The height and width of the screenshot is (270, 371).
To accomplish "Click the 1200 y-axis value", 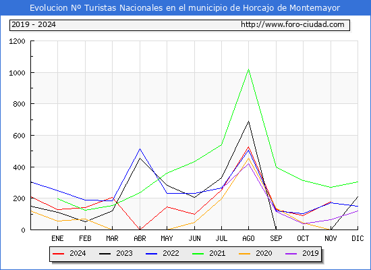I will click(x=17, y=41).
